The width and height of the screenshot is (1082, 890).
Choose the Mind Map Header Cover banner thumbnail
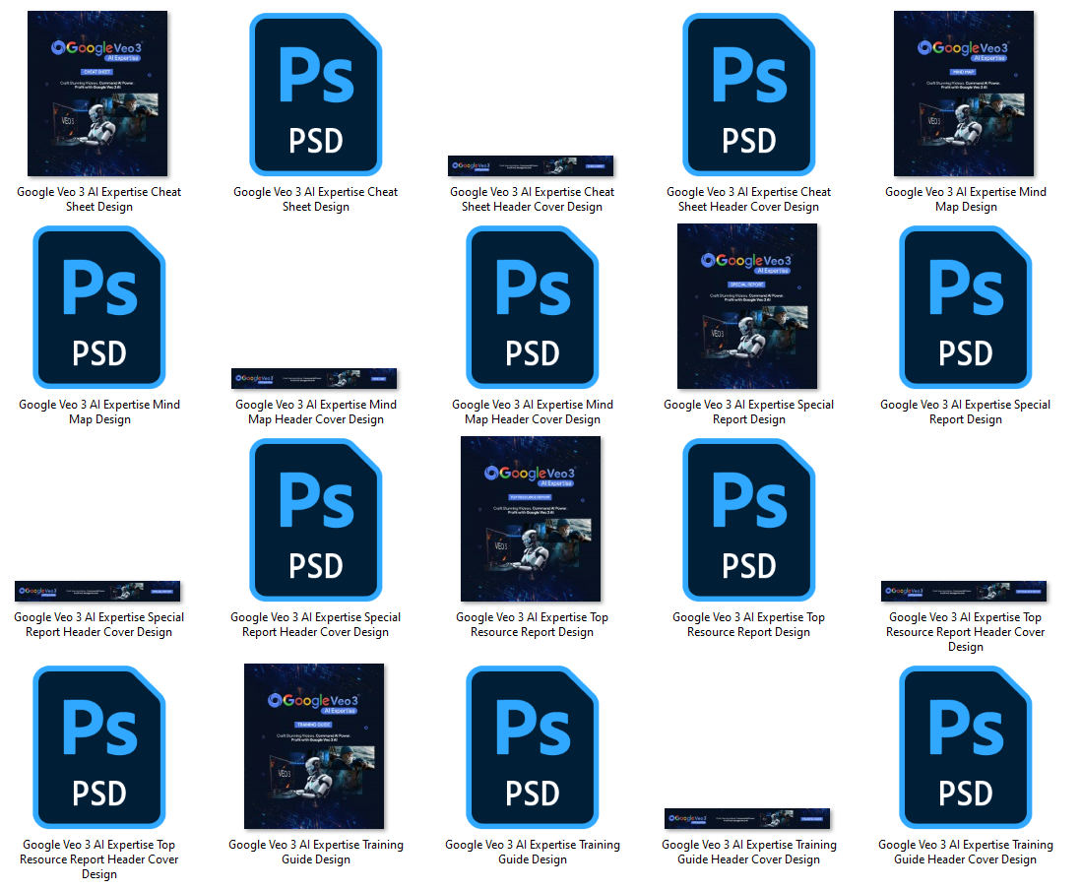coord(314,378)
